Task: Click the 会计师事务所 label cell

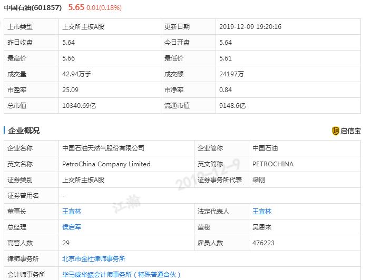Action: tap(31, 274)
